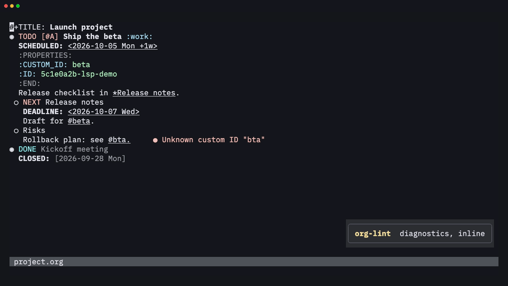The image size is (508, 286).
Task: Fold the "Kickoff meeting" heading text
Action: [x=75, y=149]
